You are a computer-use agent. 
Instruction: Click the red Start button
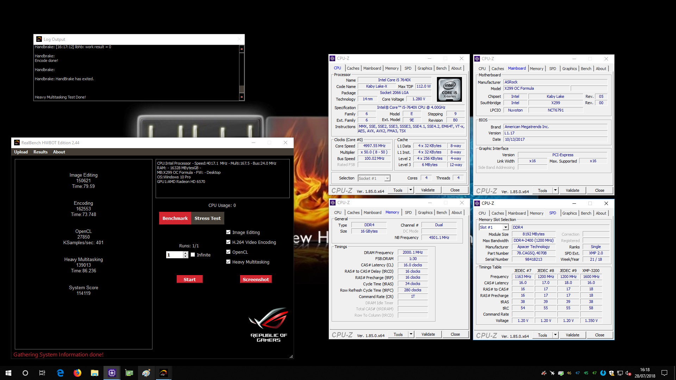pyautogui.click(x=190, y=279)
